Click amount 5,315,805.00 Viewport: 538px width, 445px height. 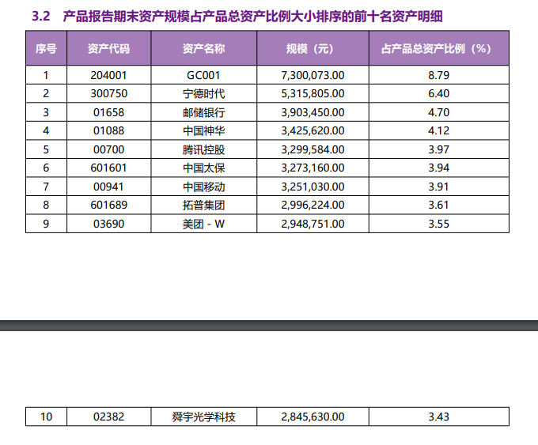(313, 93)
